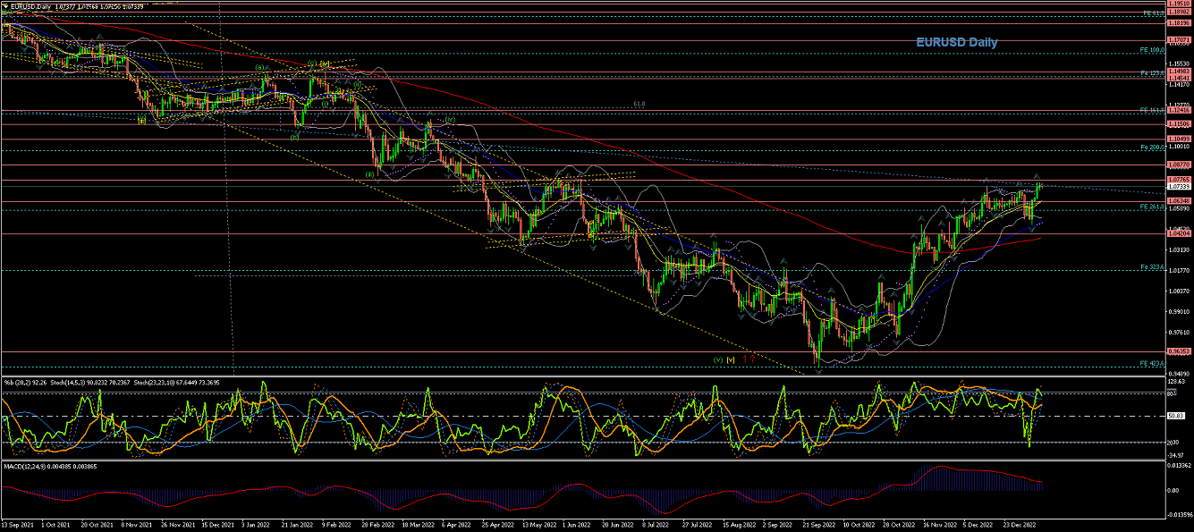The image size is (1194, 532).
Task: Select the 0.96353 price level tag
Action: click(1178, 351)
